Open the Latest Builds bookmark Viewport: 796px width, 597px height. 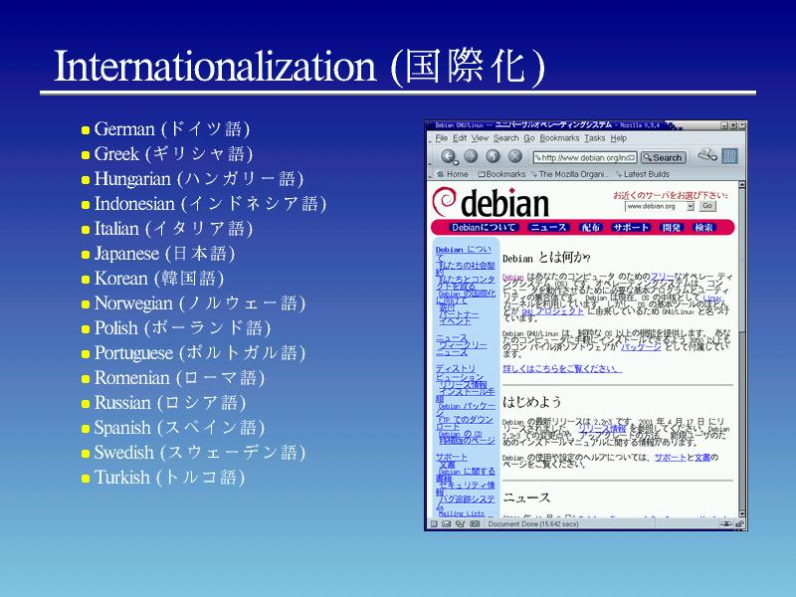pos(643,174)
